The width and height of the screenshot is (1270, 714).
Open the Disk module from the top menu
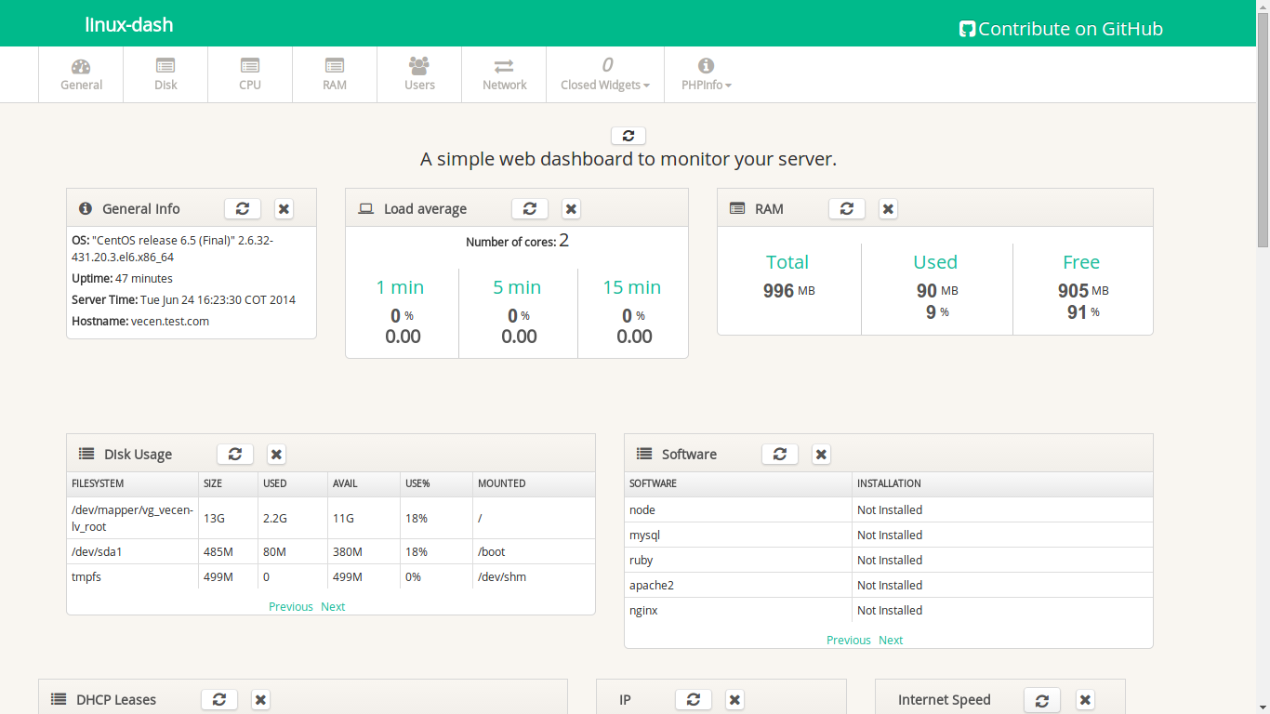click(165, 73)
